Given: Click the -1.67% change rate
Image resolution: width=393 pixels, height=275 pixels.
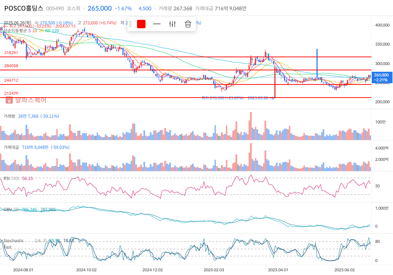Looking at the screenshot, I should tap(123, 8).
